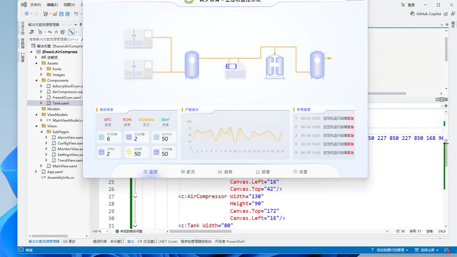Click the notifications bell icon
Viewport: 457px width, 257px height.
[446, 250]
